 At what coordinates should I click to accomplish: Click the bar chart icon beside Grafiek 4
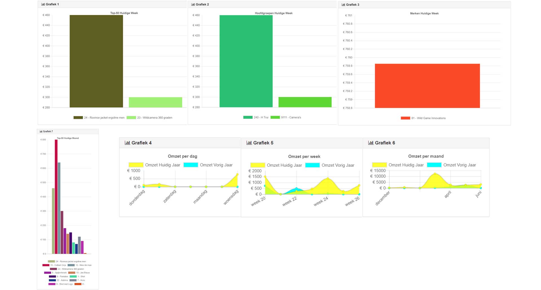tap(127, 143)
